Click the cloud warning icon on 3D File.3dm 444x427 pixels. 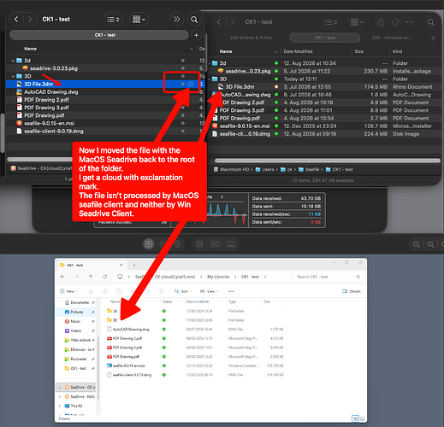(191, 84)
